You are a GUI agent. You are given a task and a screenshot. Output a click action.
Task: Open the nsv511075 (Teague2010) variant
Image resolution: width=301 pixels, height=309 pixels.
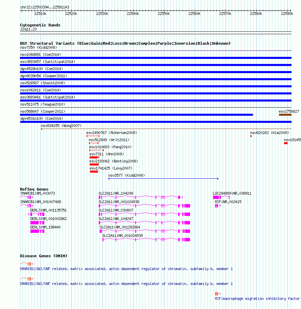click(156, 107)
